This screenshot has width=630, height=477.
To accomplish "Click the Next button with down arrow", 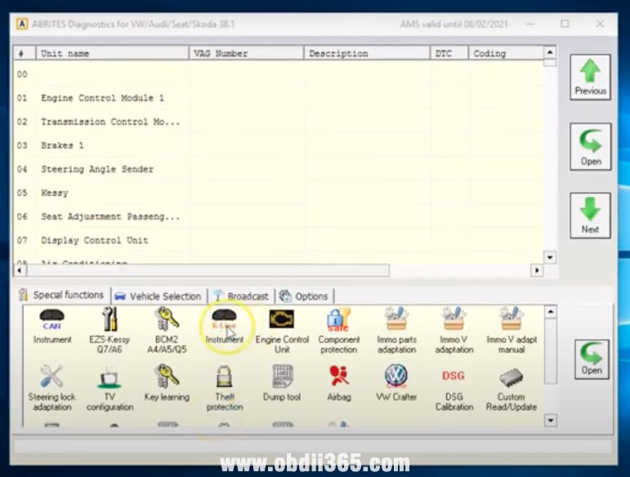I will pos(590,216).
